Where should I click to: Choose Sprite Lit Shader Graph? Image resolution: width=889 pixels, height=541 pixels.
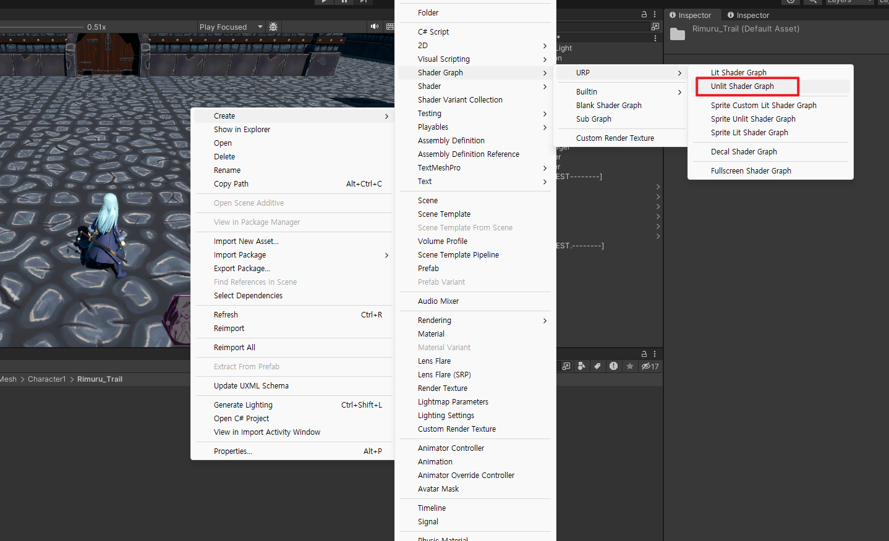(770, 132)
